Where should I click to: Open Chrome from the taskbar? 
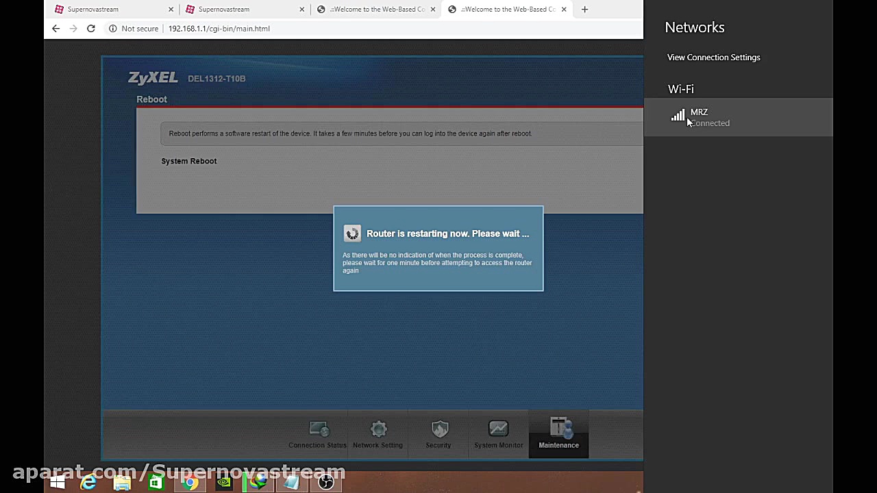(190, 483)
